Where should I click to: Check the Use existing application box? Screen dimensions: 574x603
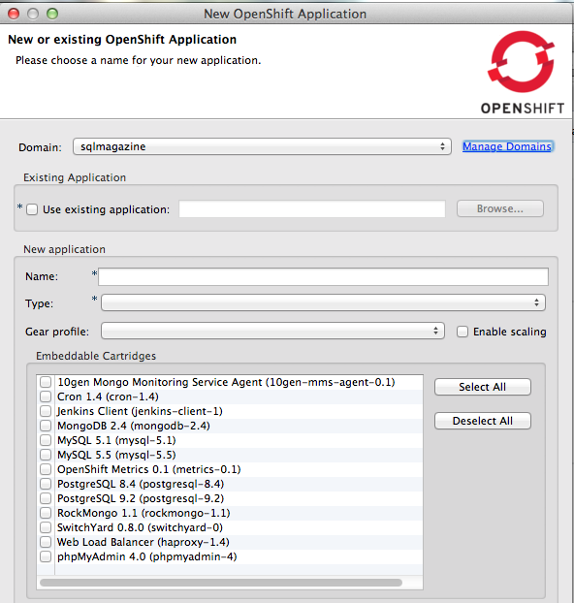tap(32, 209)
